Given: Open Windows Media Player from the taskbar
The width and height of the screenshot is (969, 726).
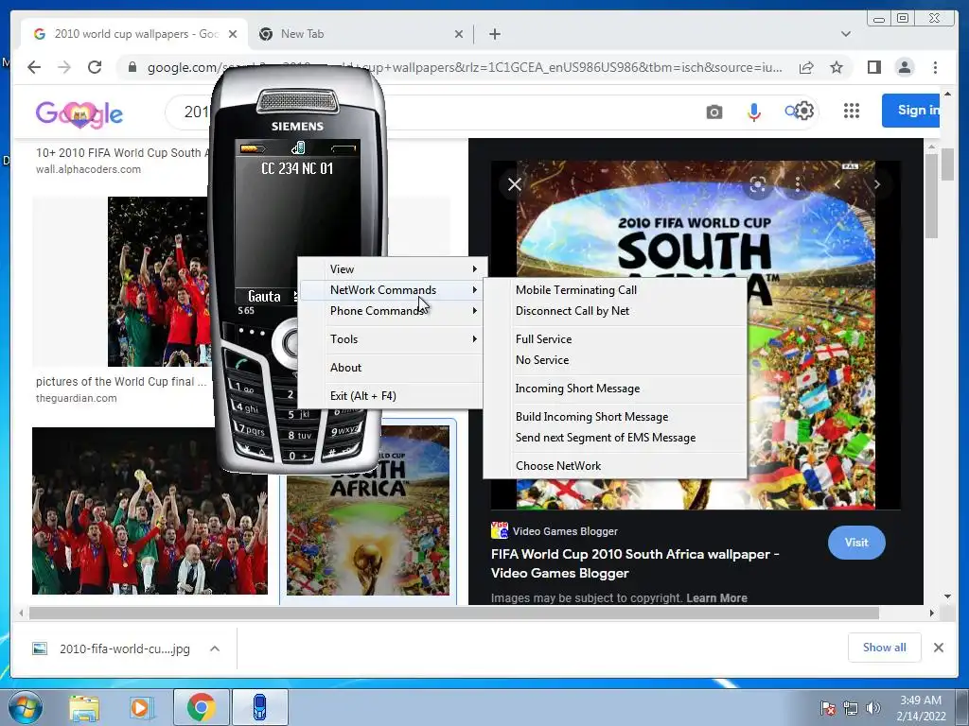Looking at the screenshot, I should pos(141,707).
